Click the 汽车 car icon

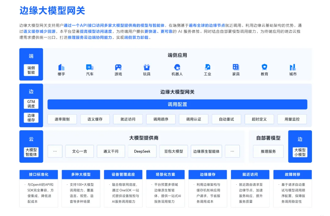coord(90,67)
